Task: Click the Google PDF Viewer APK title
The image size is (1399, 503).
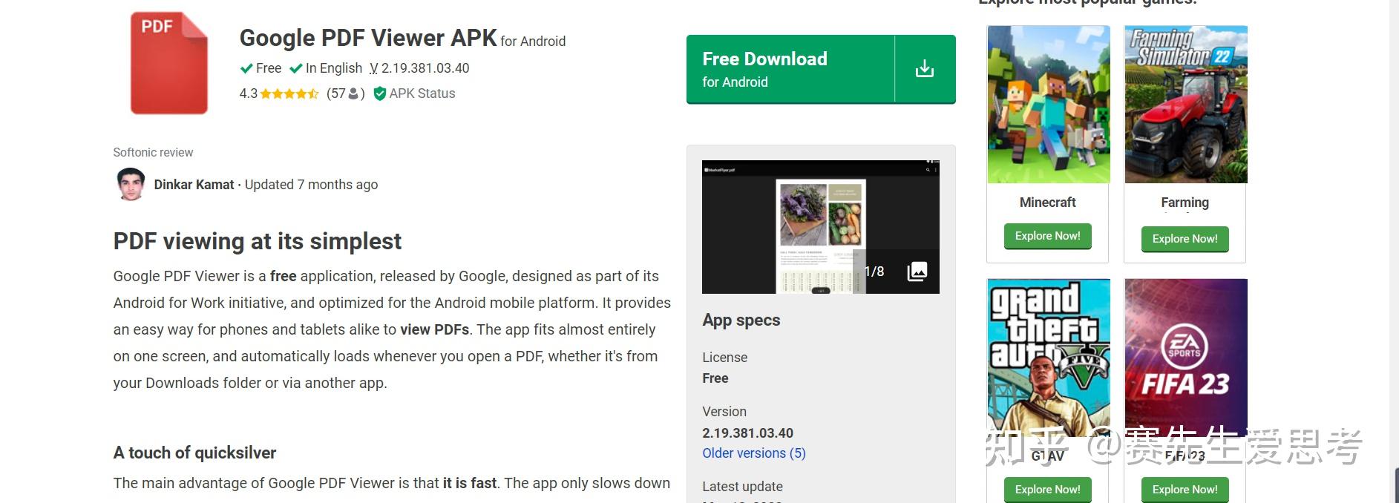Action: coord(368,38)
